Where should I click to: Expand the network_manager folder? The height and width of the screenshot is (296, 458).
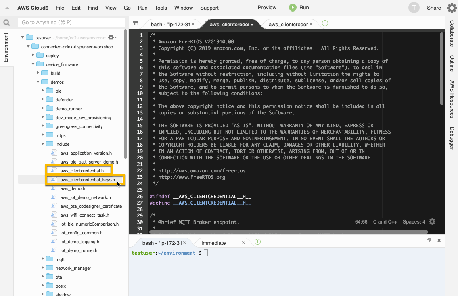tap(43, 267)
